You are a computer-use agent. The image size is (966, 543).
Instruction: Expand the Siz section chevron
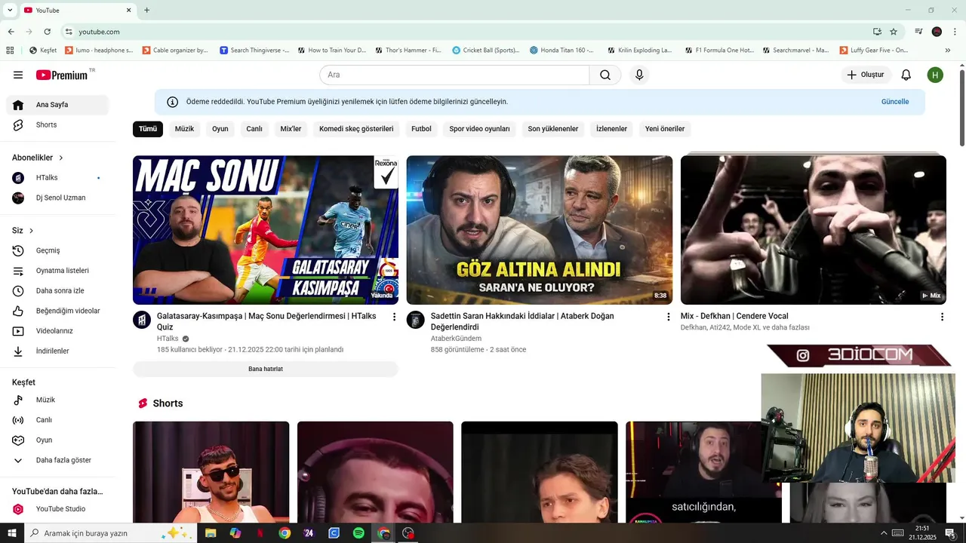coord(31,231)
